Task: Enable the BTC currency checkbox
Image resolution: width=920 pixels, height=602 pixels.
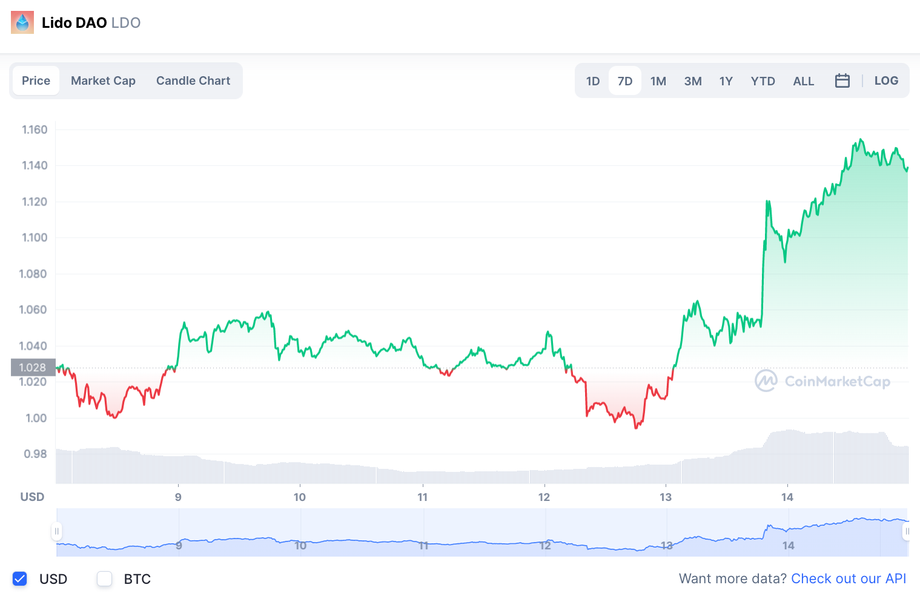Action: 105,579
